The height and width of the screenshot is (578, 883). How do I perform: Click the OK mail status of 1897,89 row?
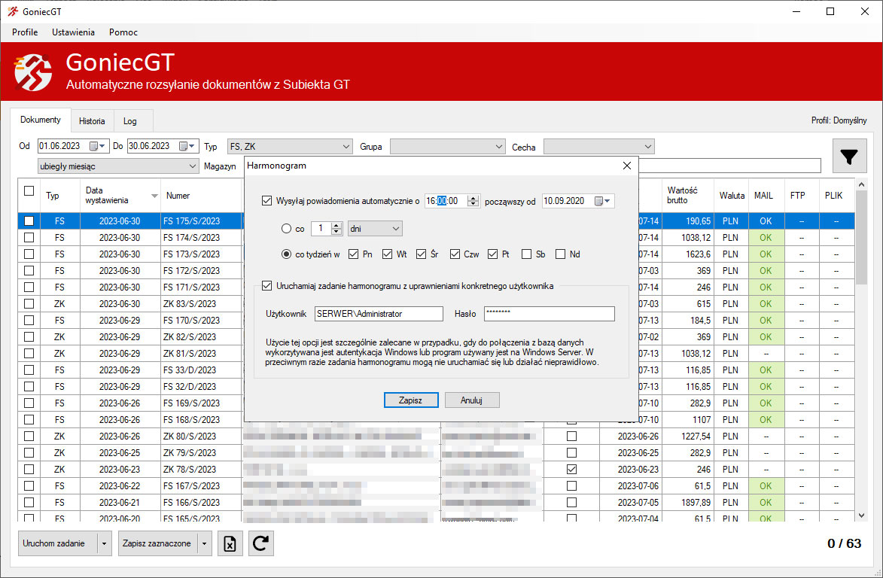766,503
